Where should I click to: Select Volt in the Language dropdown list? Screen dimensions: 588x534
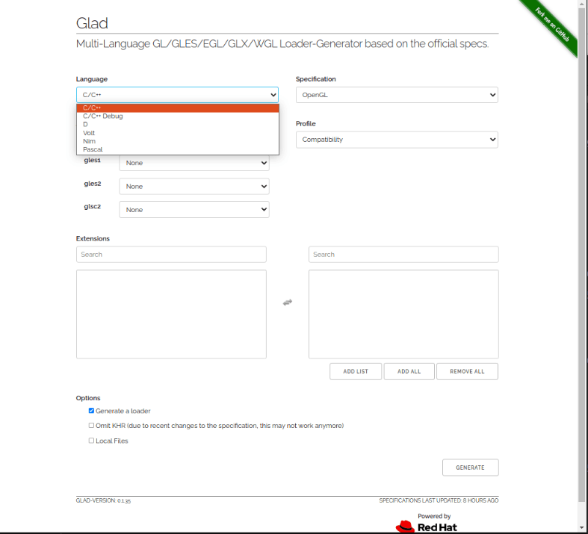click(x=177, y=133)
